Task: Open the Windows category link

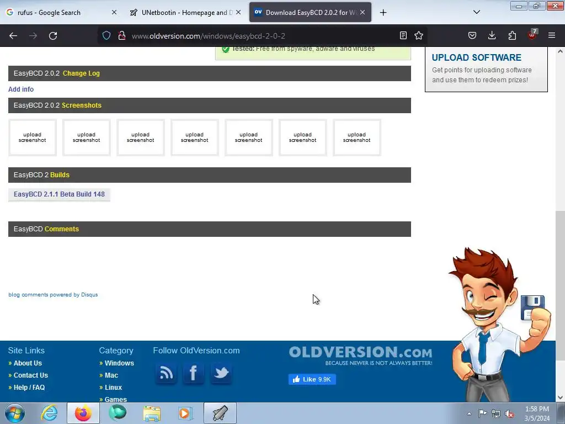Action: click(x=119, y=363)
